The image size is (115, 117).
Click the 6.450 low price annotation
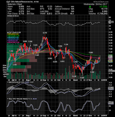click(x=15, y=65)
